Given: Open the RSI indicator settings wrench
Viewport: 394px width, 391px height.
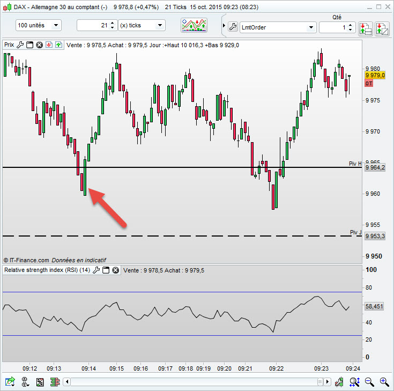Looking at the screenshot, I should pos(96,270).
